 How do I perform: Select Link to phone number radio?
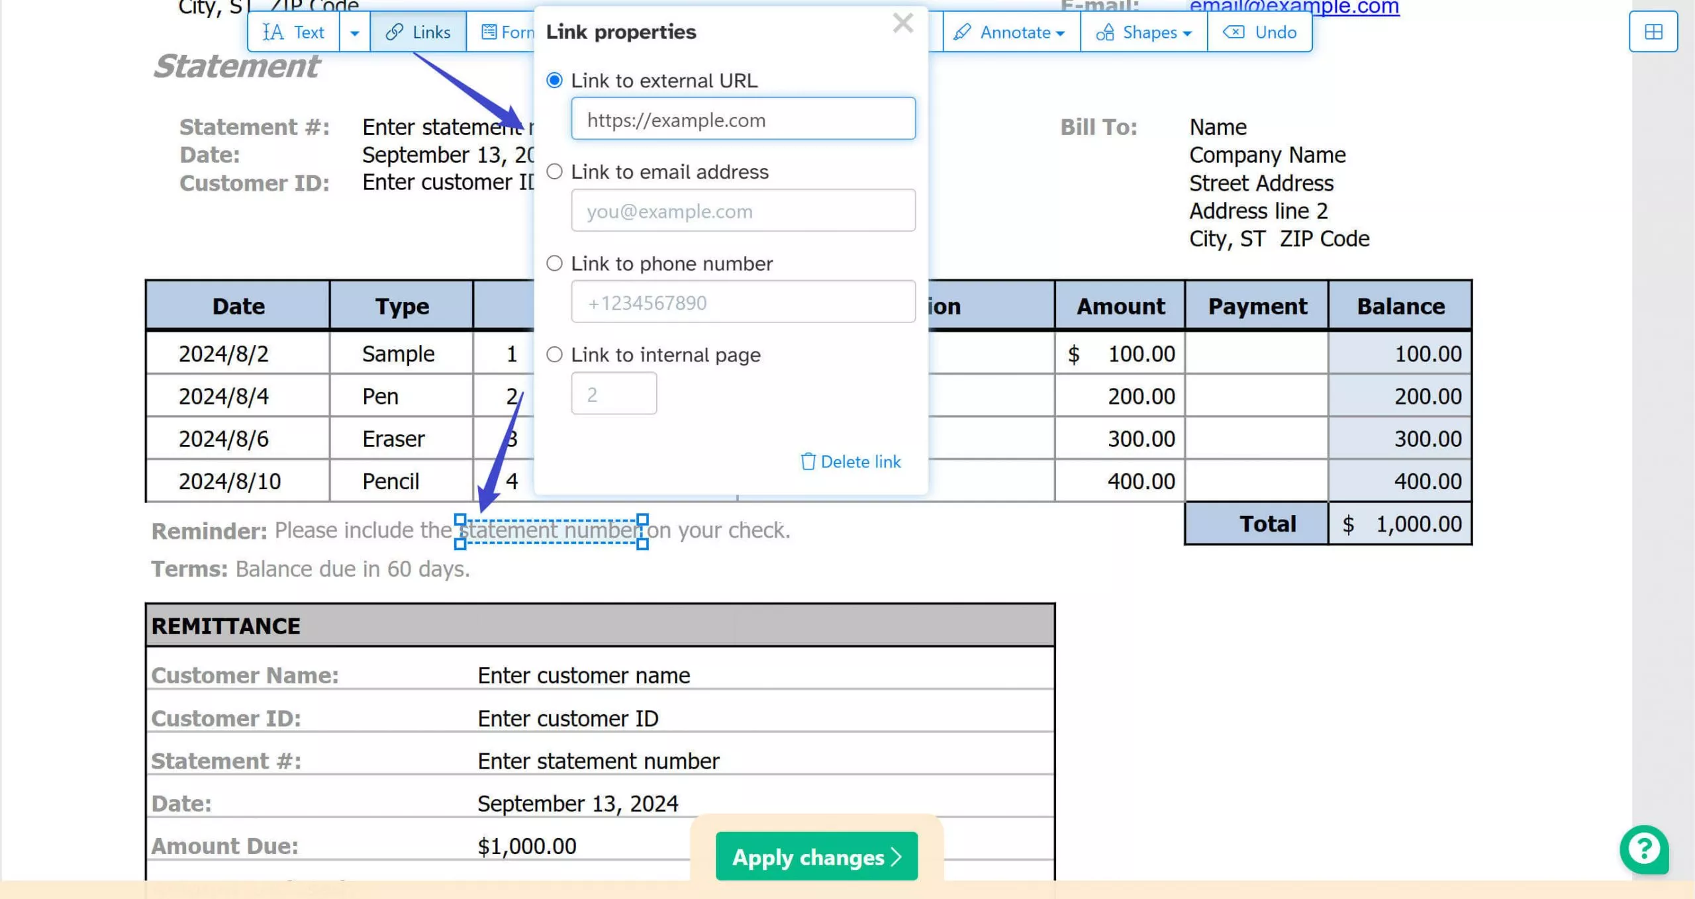click(x=555, y=263)
